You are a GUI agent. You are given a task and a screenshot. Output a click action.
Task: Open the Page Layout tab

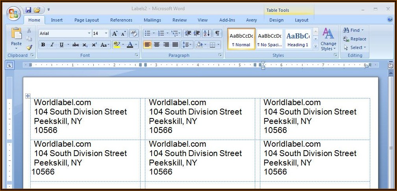click(86, 20)
